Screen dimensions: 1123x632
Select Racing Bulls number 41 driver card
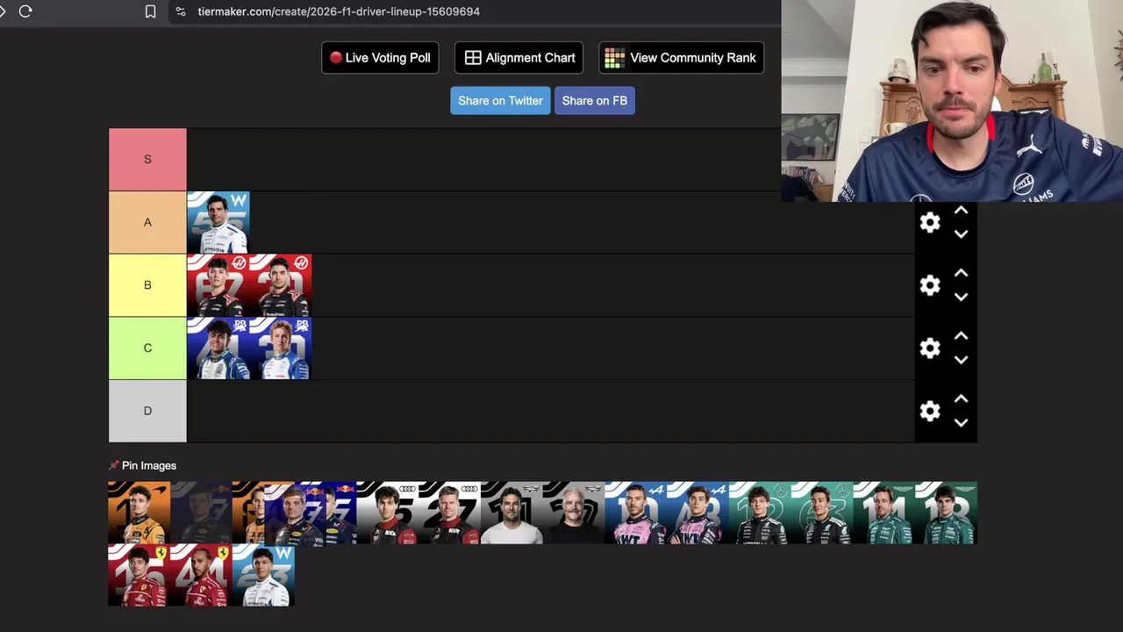(x=218, y=348)
